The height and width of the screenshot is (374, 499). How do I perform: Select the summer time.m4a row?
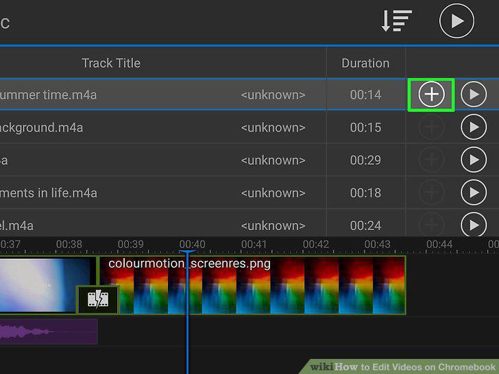(249, 95)
